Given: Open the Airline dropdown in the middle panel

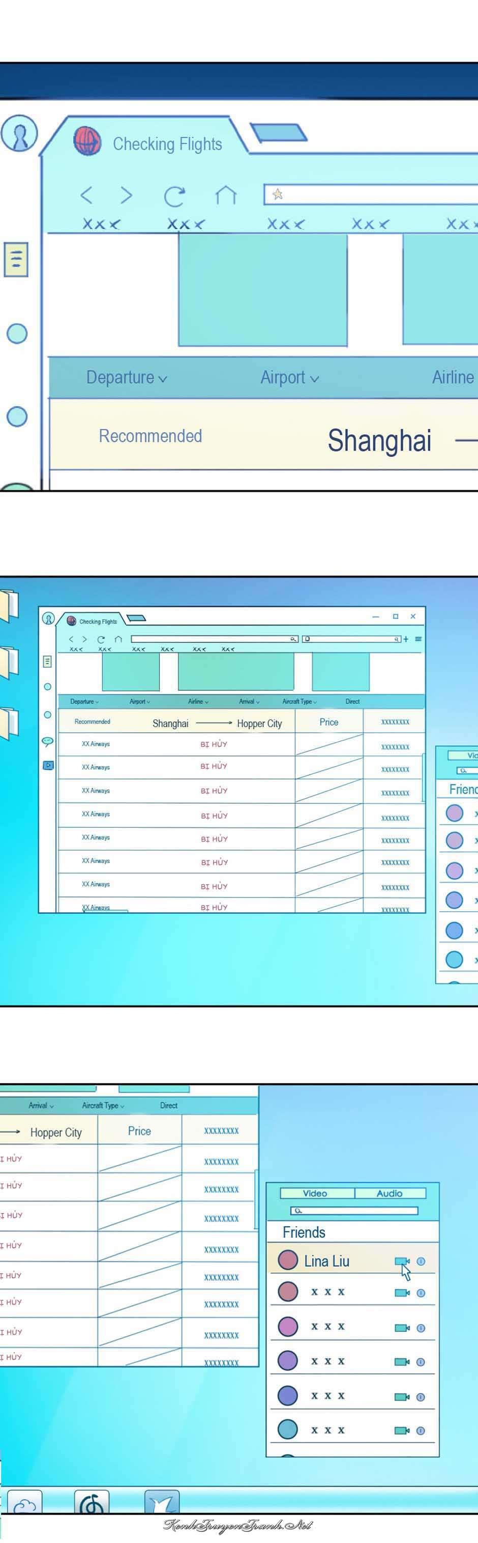Looking at the screenshot, I should click(198, 702).
